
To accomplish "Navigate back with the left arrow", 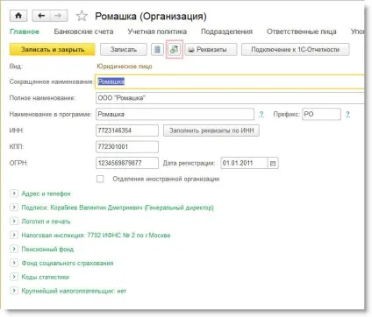I will (x=41, y=16).
